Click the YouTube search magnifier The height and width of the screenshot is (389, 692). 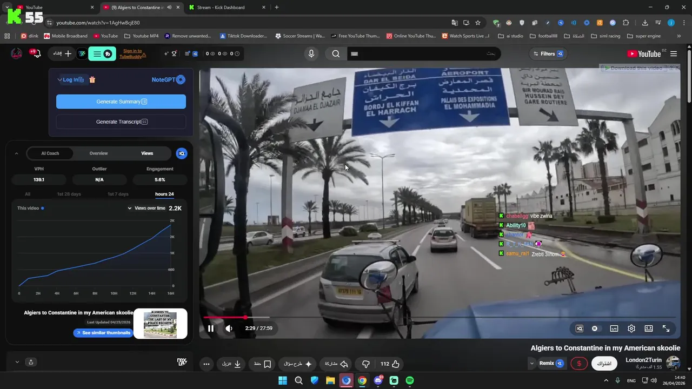336,53
